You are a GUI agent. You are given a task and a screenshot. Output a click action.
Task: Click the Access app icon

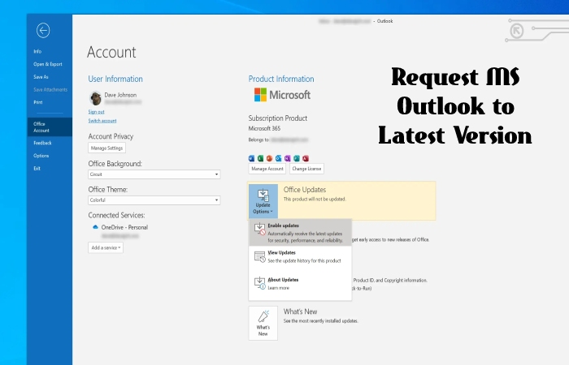click(x=306, y=158)
